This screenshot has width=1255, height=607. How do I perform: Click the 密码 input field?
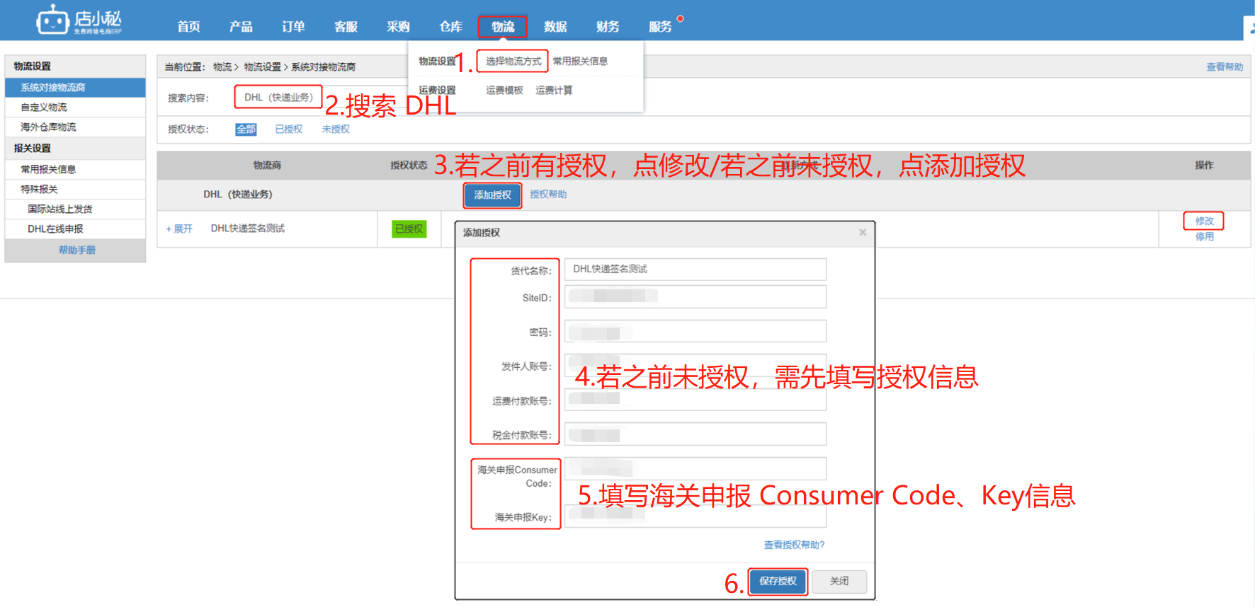point(695,331)
